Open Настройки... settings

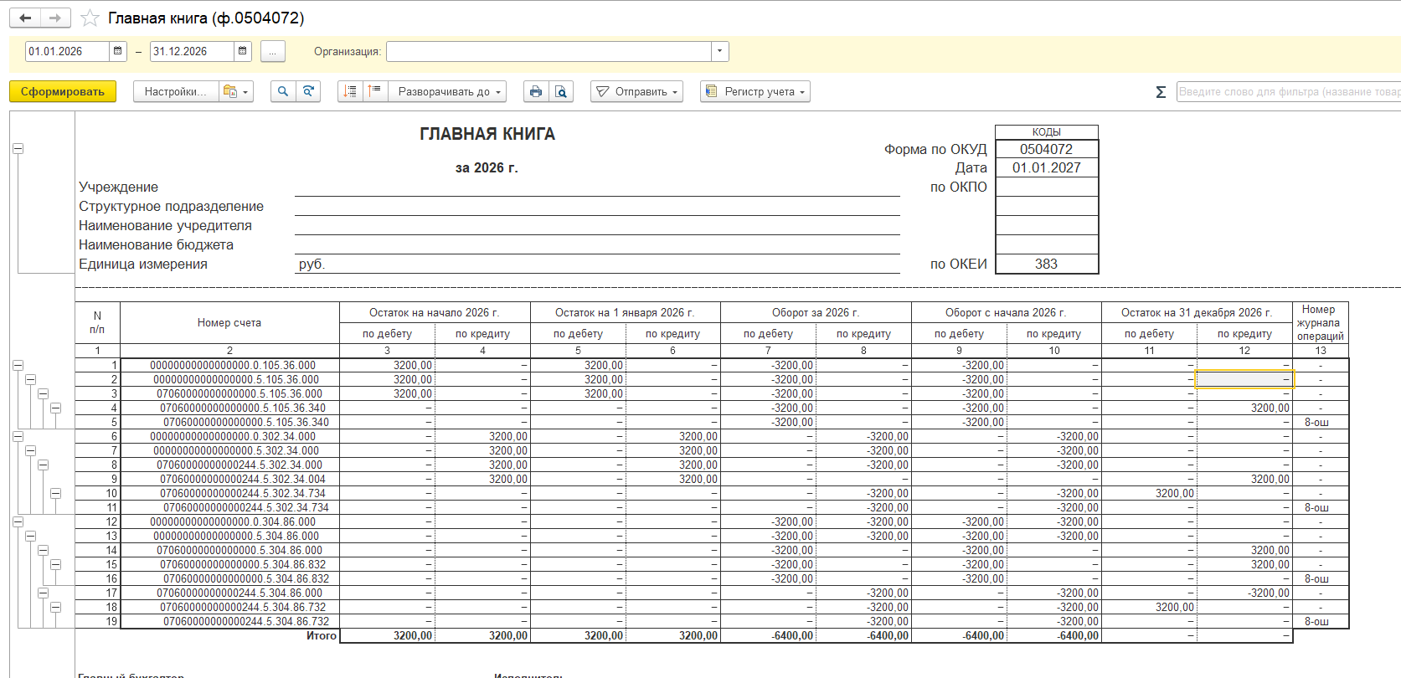pyautogui.click(x=176, y=91)
